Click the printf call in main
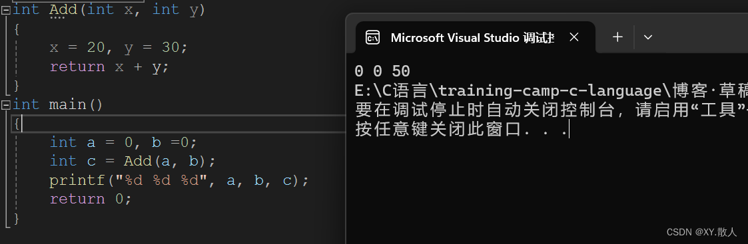The height and width of the screenshot is (244, 748). (179, 181)
